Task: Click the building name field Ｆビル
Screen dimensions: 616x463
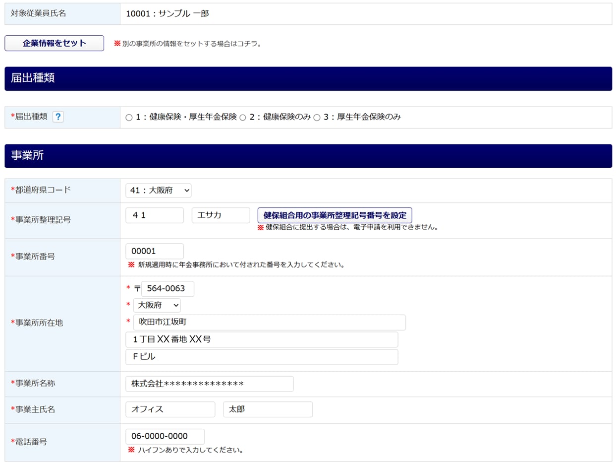Action: pyautogui.click(x=262, y=357)
